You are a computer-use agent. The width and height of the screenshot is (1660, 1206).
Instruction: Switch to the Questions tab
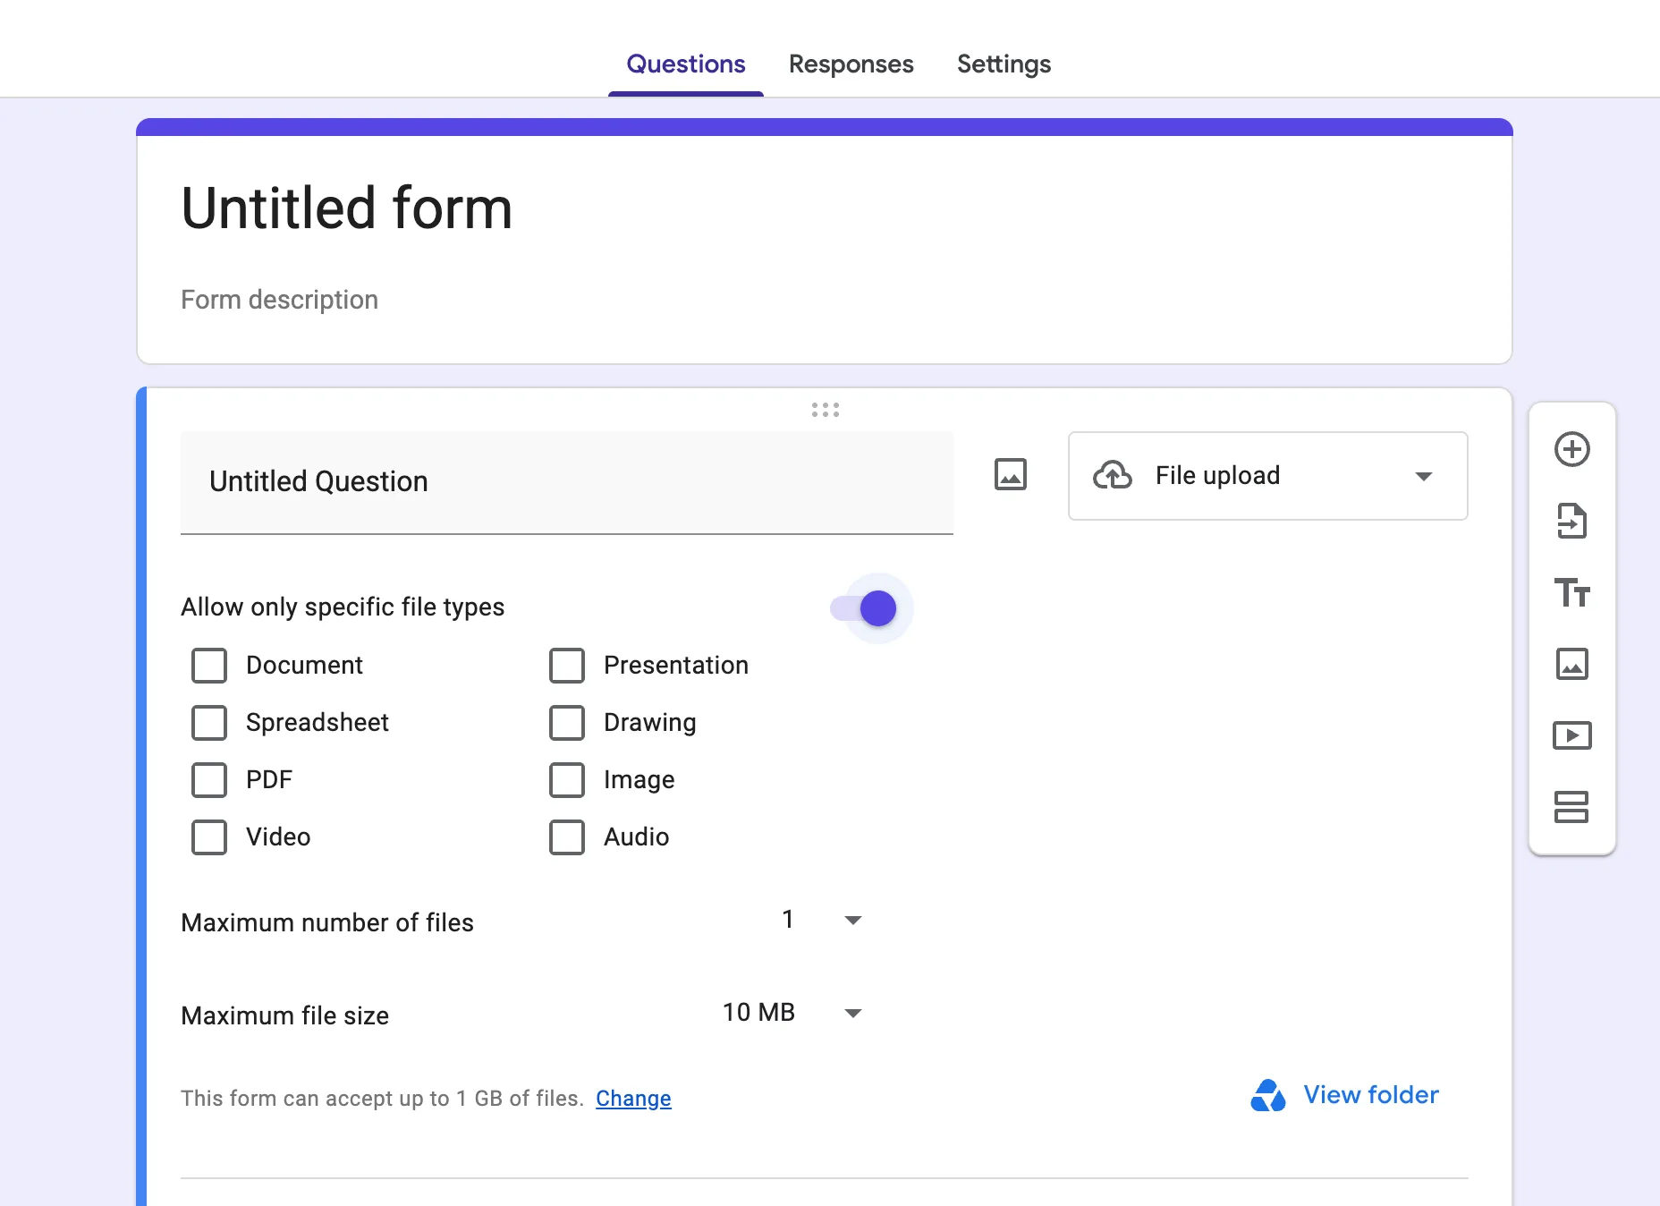pos(686,64)
